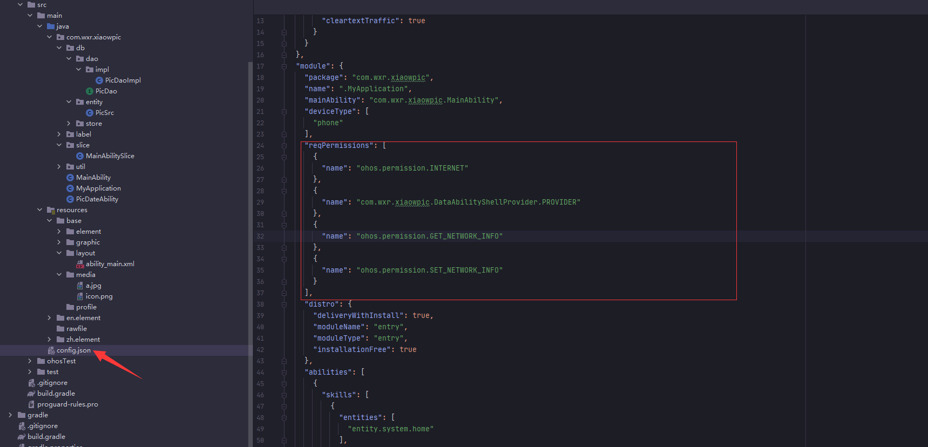Click fold marker on line 21 deviceType
Screen dimensions: 928x447
[284, 112]
